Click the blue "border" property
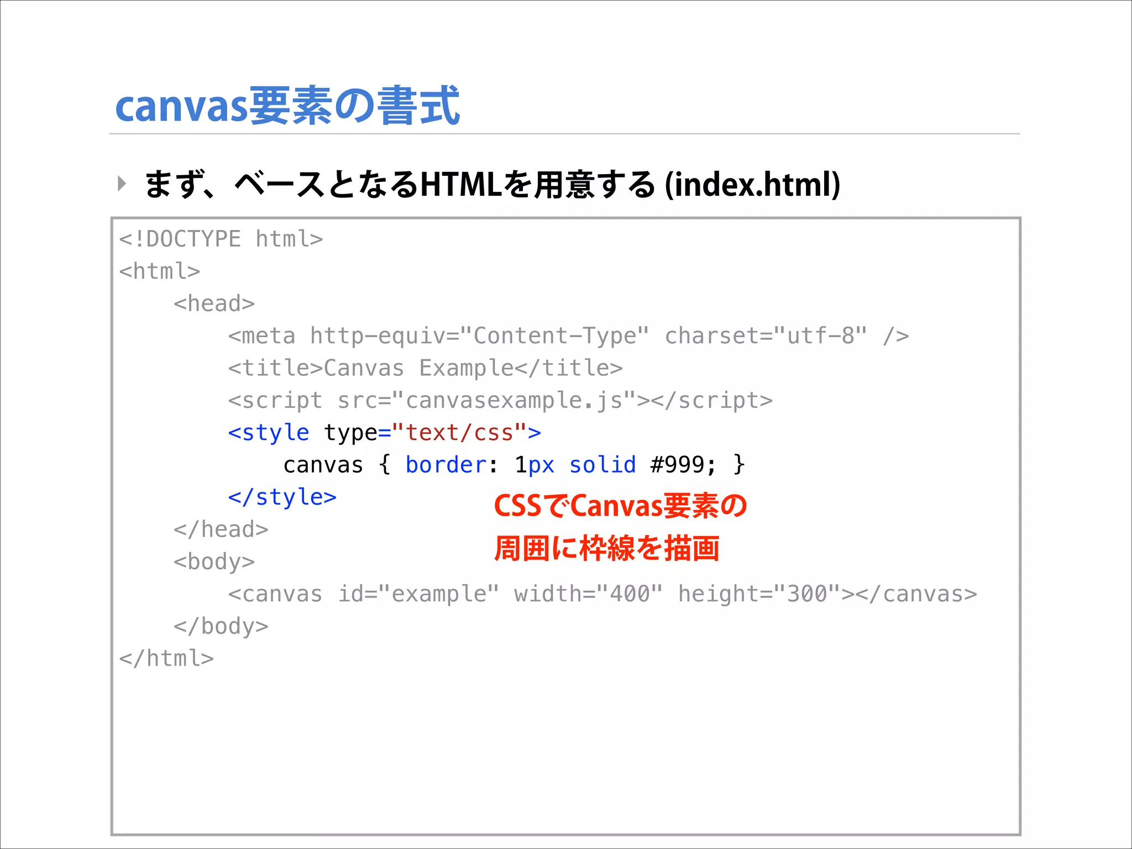1132x849 pixels. 446,464
